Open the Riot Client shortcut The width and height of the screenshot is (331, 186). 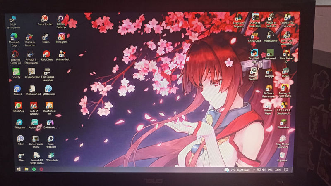click(47, 56)
